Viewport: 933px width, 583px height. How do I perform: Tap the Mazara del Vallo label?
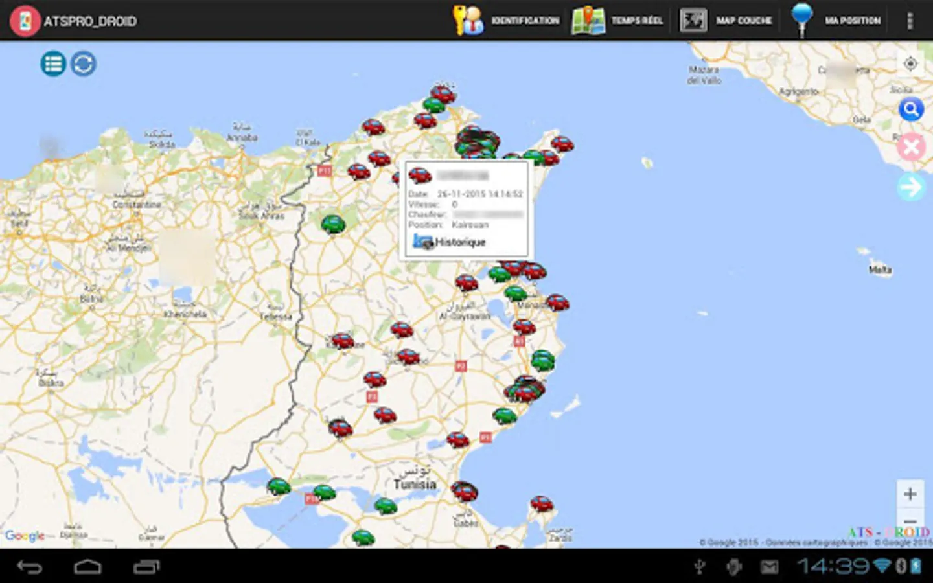(x=704, y=74)
